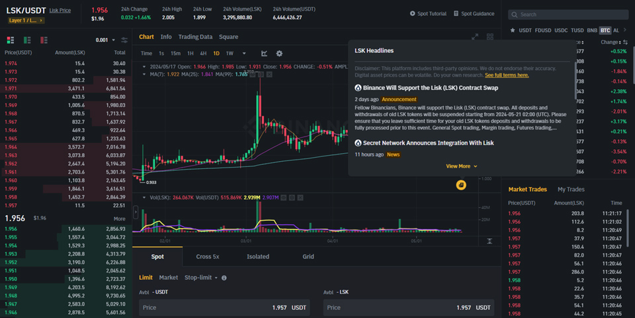Open favorites star in market list
This screenshot has height=318, width=635.
tap(513, 30)
